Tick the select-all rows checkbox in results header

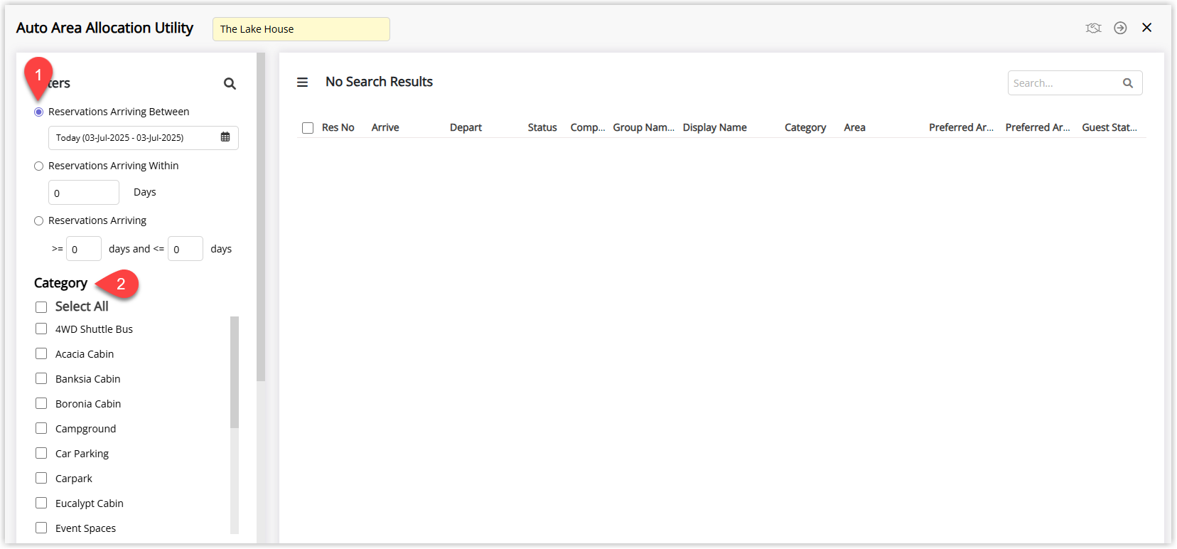308,128
